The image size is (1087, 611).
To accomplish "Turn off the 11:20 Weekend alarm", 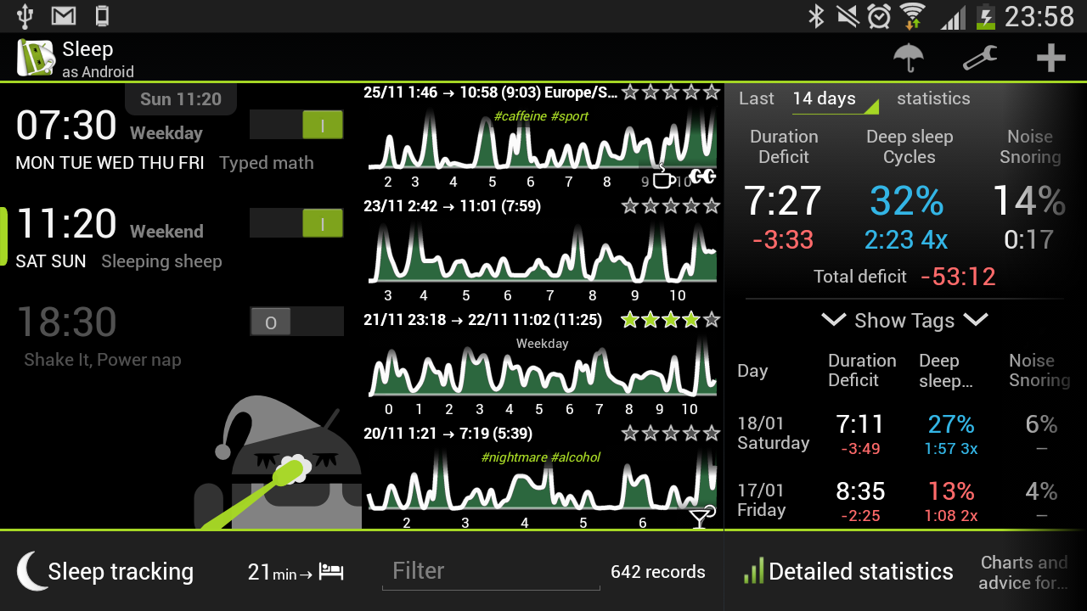I will click(296, 223).
